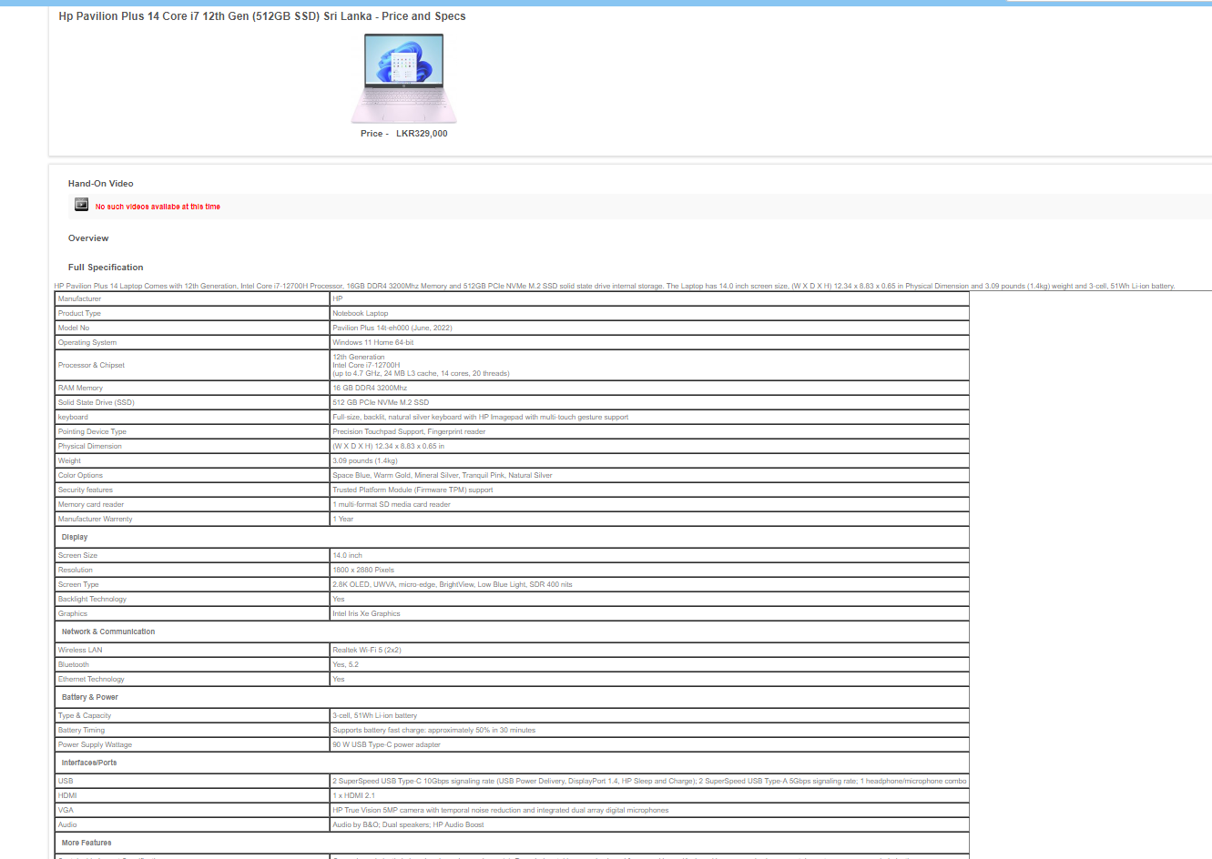Select the 'Full-size, backlit, natural silver keyboard' value

(481, 417)
